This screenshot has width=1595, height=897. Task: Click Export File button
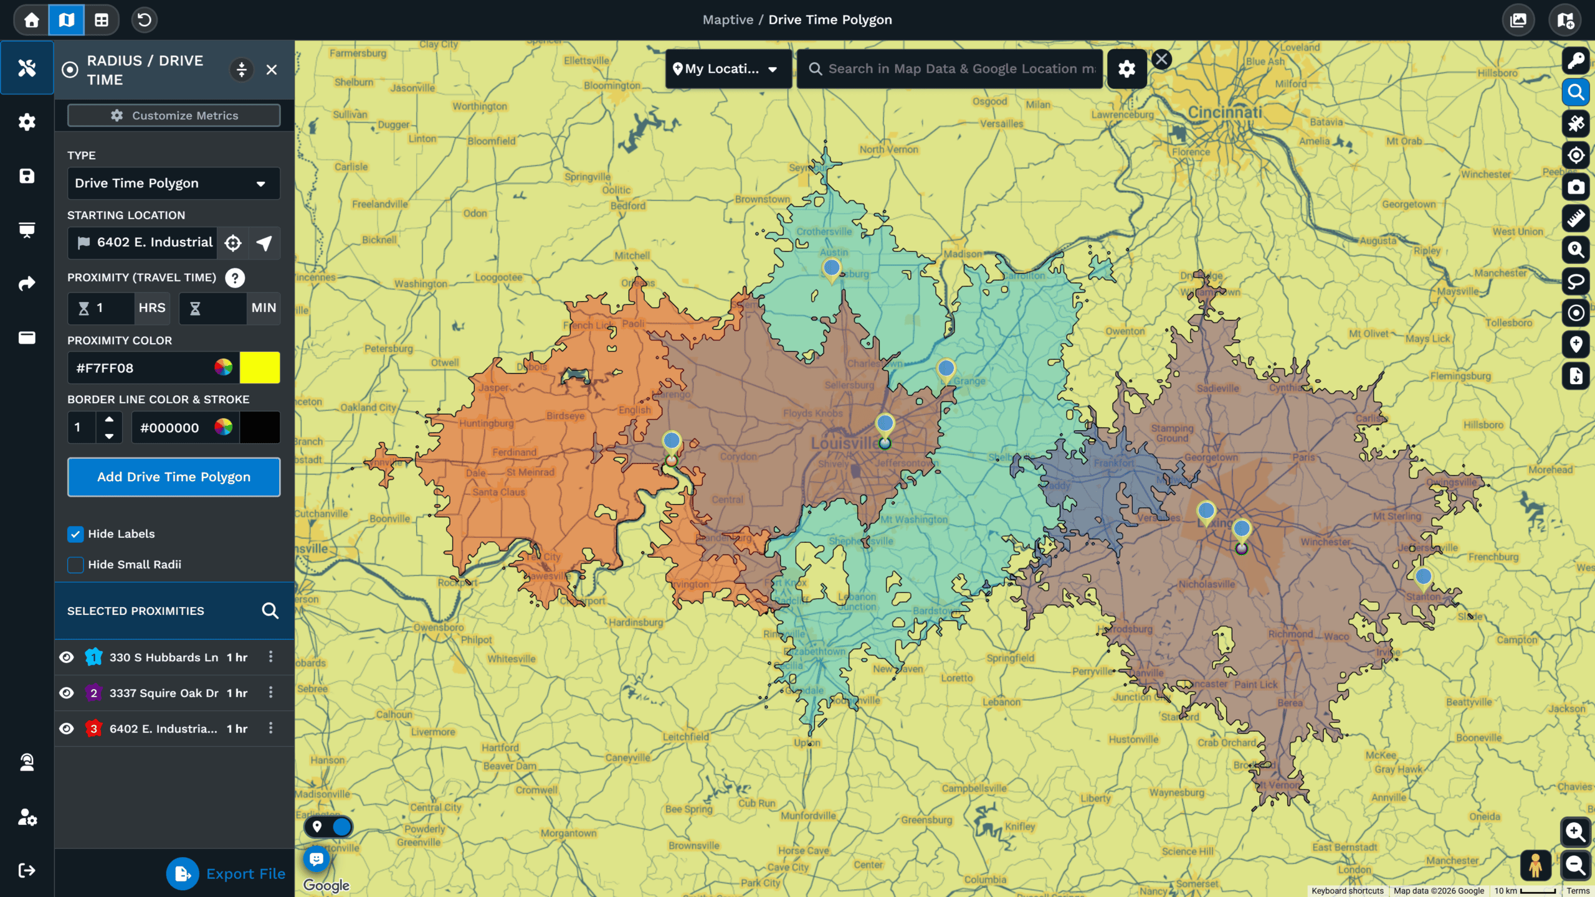point(226,873)
